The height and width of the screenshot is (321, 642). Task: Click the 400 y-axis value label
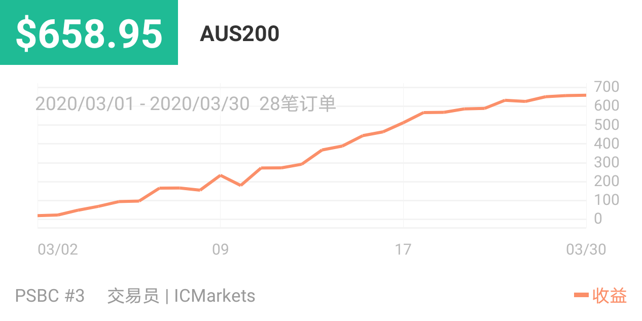(x=607, y=144)
